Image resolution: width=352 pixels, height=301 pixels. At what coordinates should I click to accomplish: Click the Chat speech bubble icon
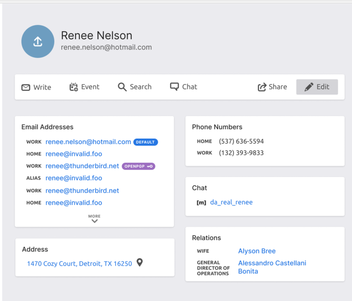tap(174, 86)
